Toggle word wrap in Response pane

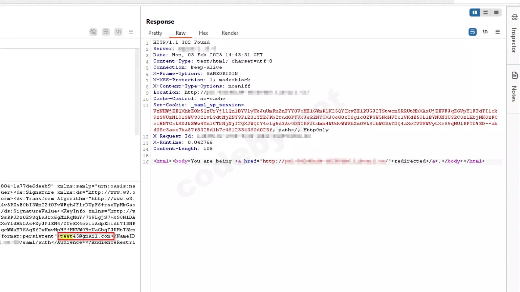(x=472, y=32)
